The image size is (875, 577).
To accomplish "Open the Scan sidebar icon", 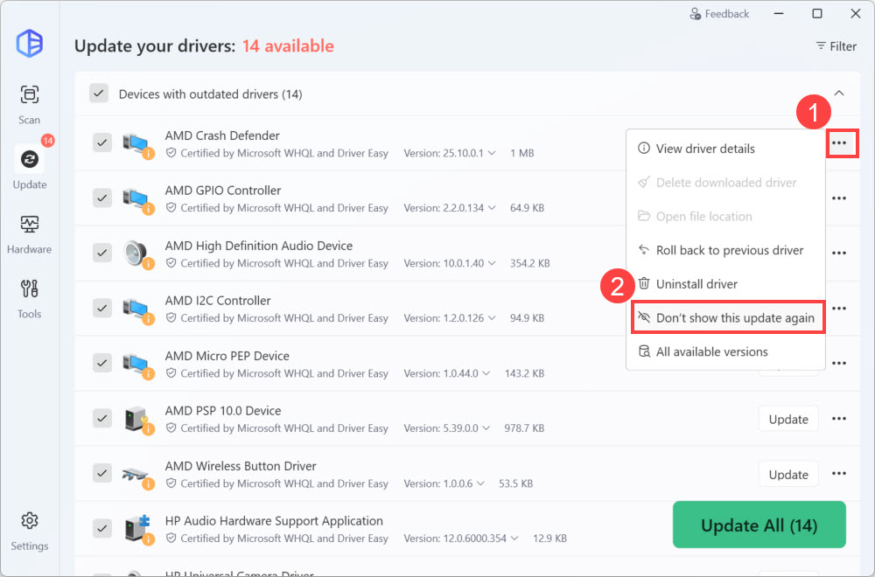I will (x=30, y=102).
